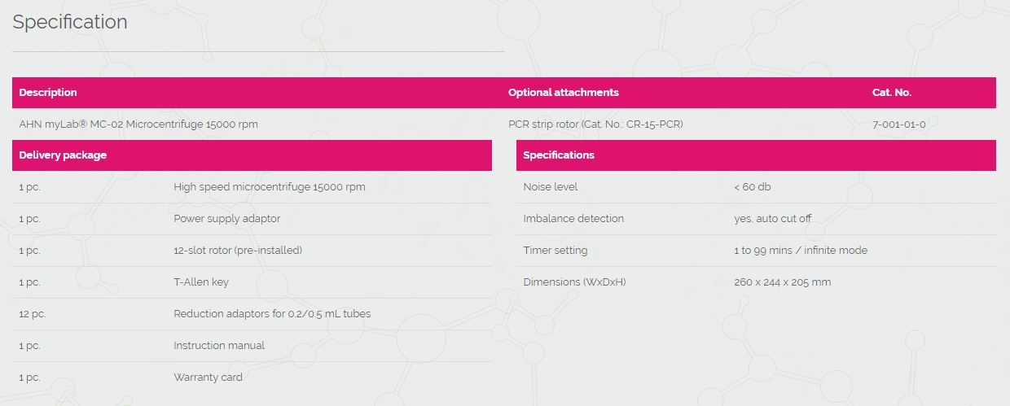Click the Cat. No. column header
Viewport: 1010px width, 406px height.
(891, 93)
